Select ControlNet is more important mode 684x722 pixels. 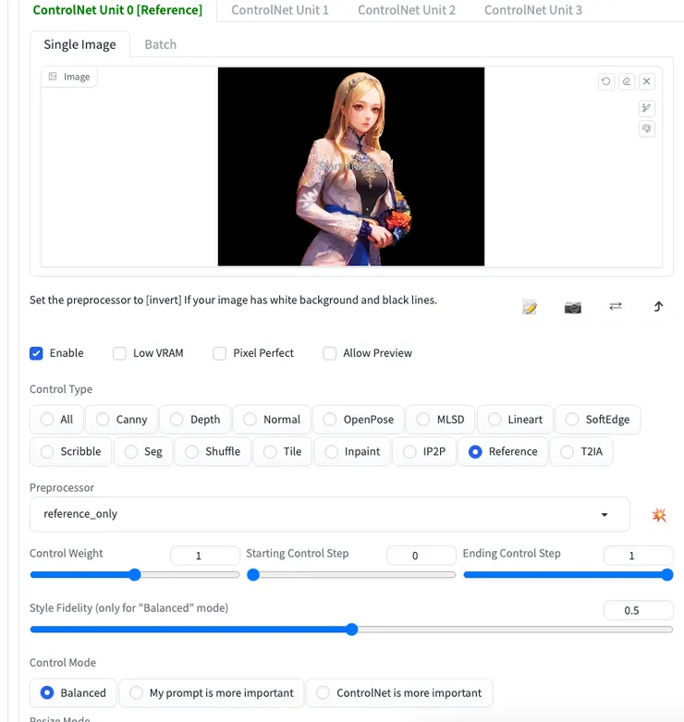(x=399, y=693)
